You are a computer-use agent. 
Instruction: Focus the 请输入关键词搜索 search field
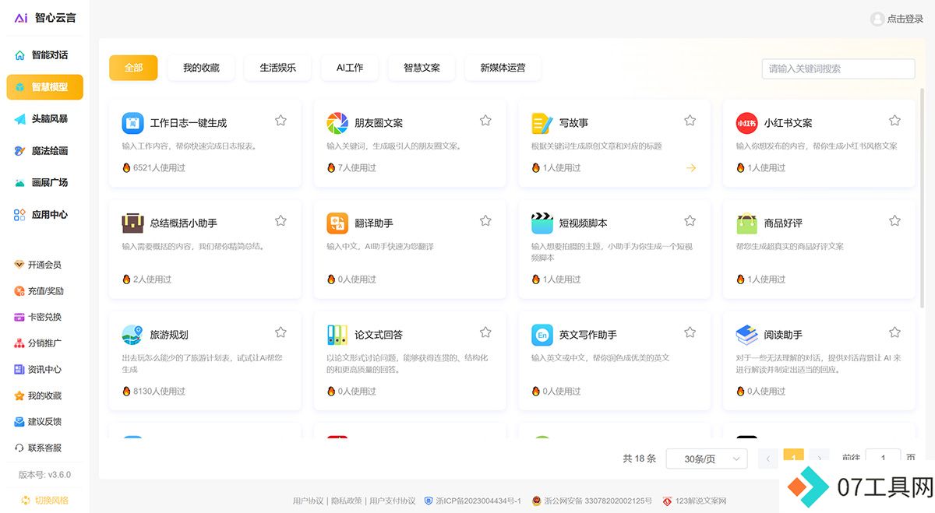click(x=838, y=69)
